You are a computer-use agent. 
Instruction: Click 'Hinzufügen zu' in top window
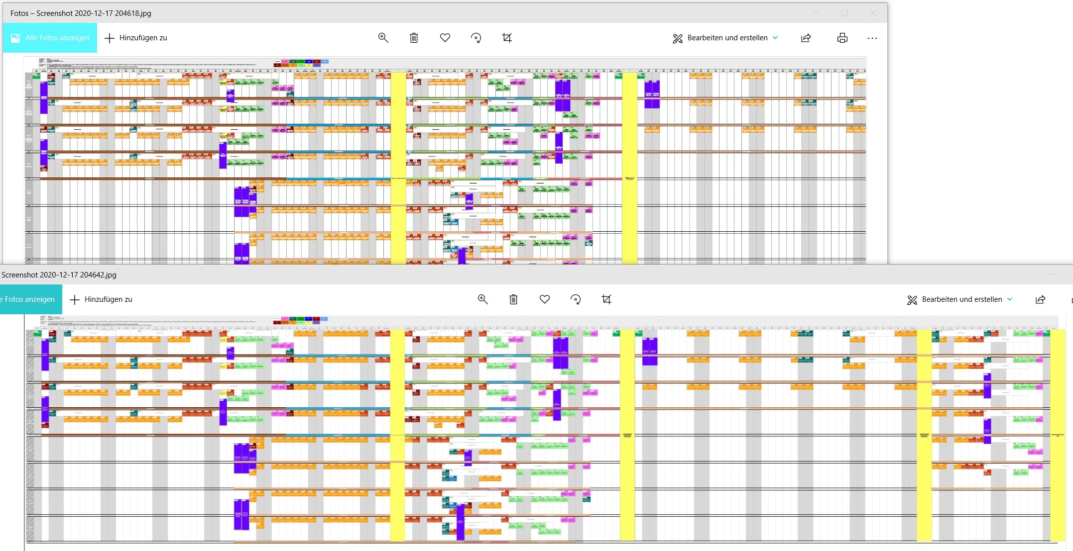pos(136,38)
